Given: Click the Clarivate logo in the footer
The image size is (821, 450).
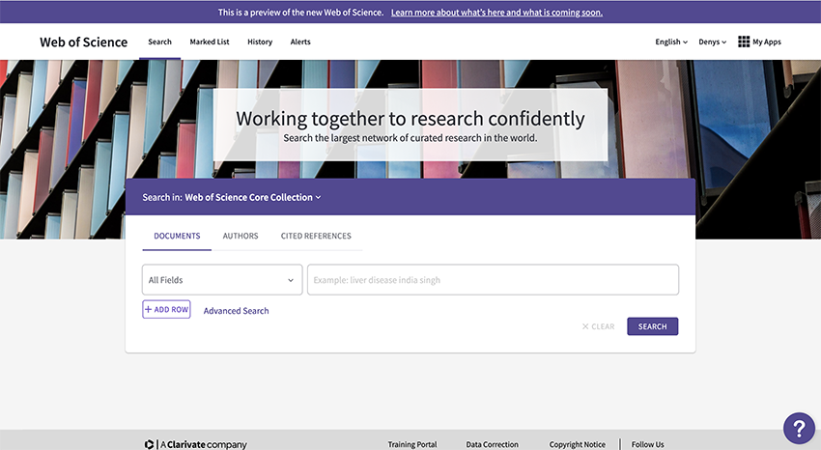Looking at the screenshot, I should (195, 444).
